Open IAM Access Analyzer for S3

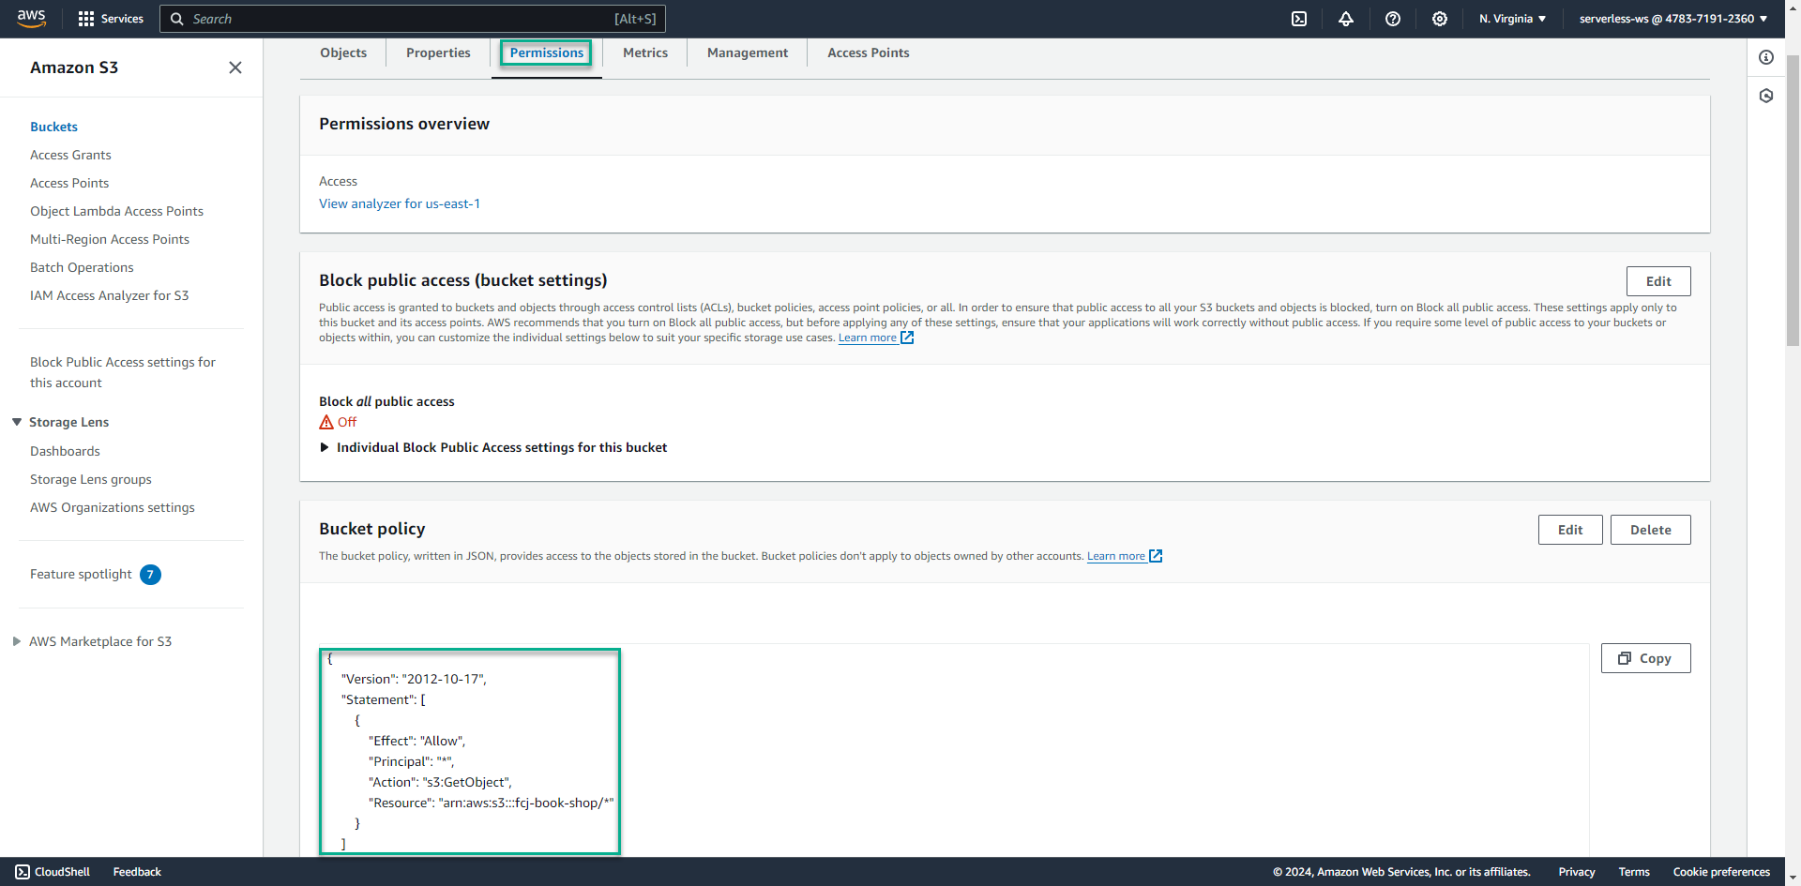(x=109, y=295)
